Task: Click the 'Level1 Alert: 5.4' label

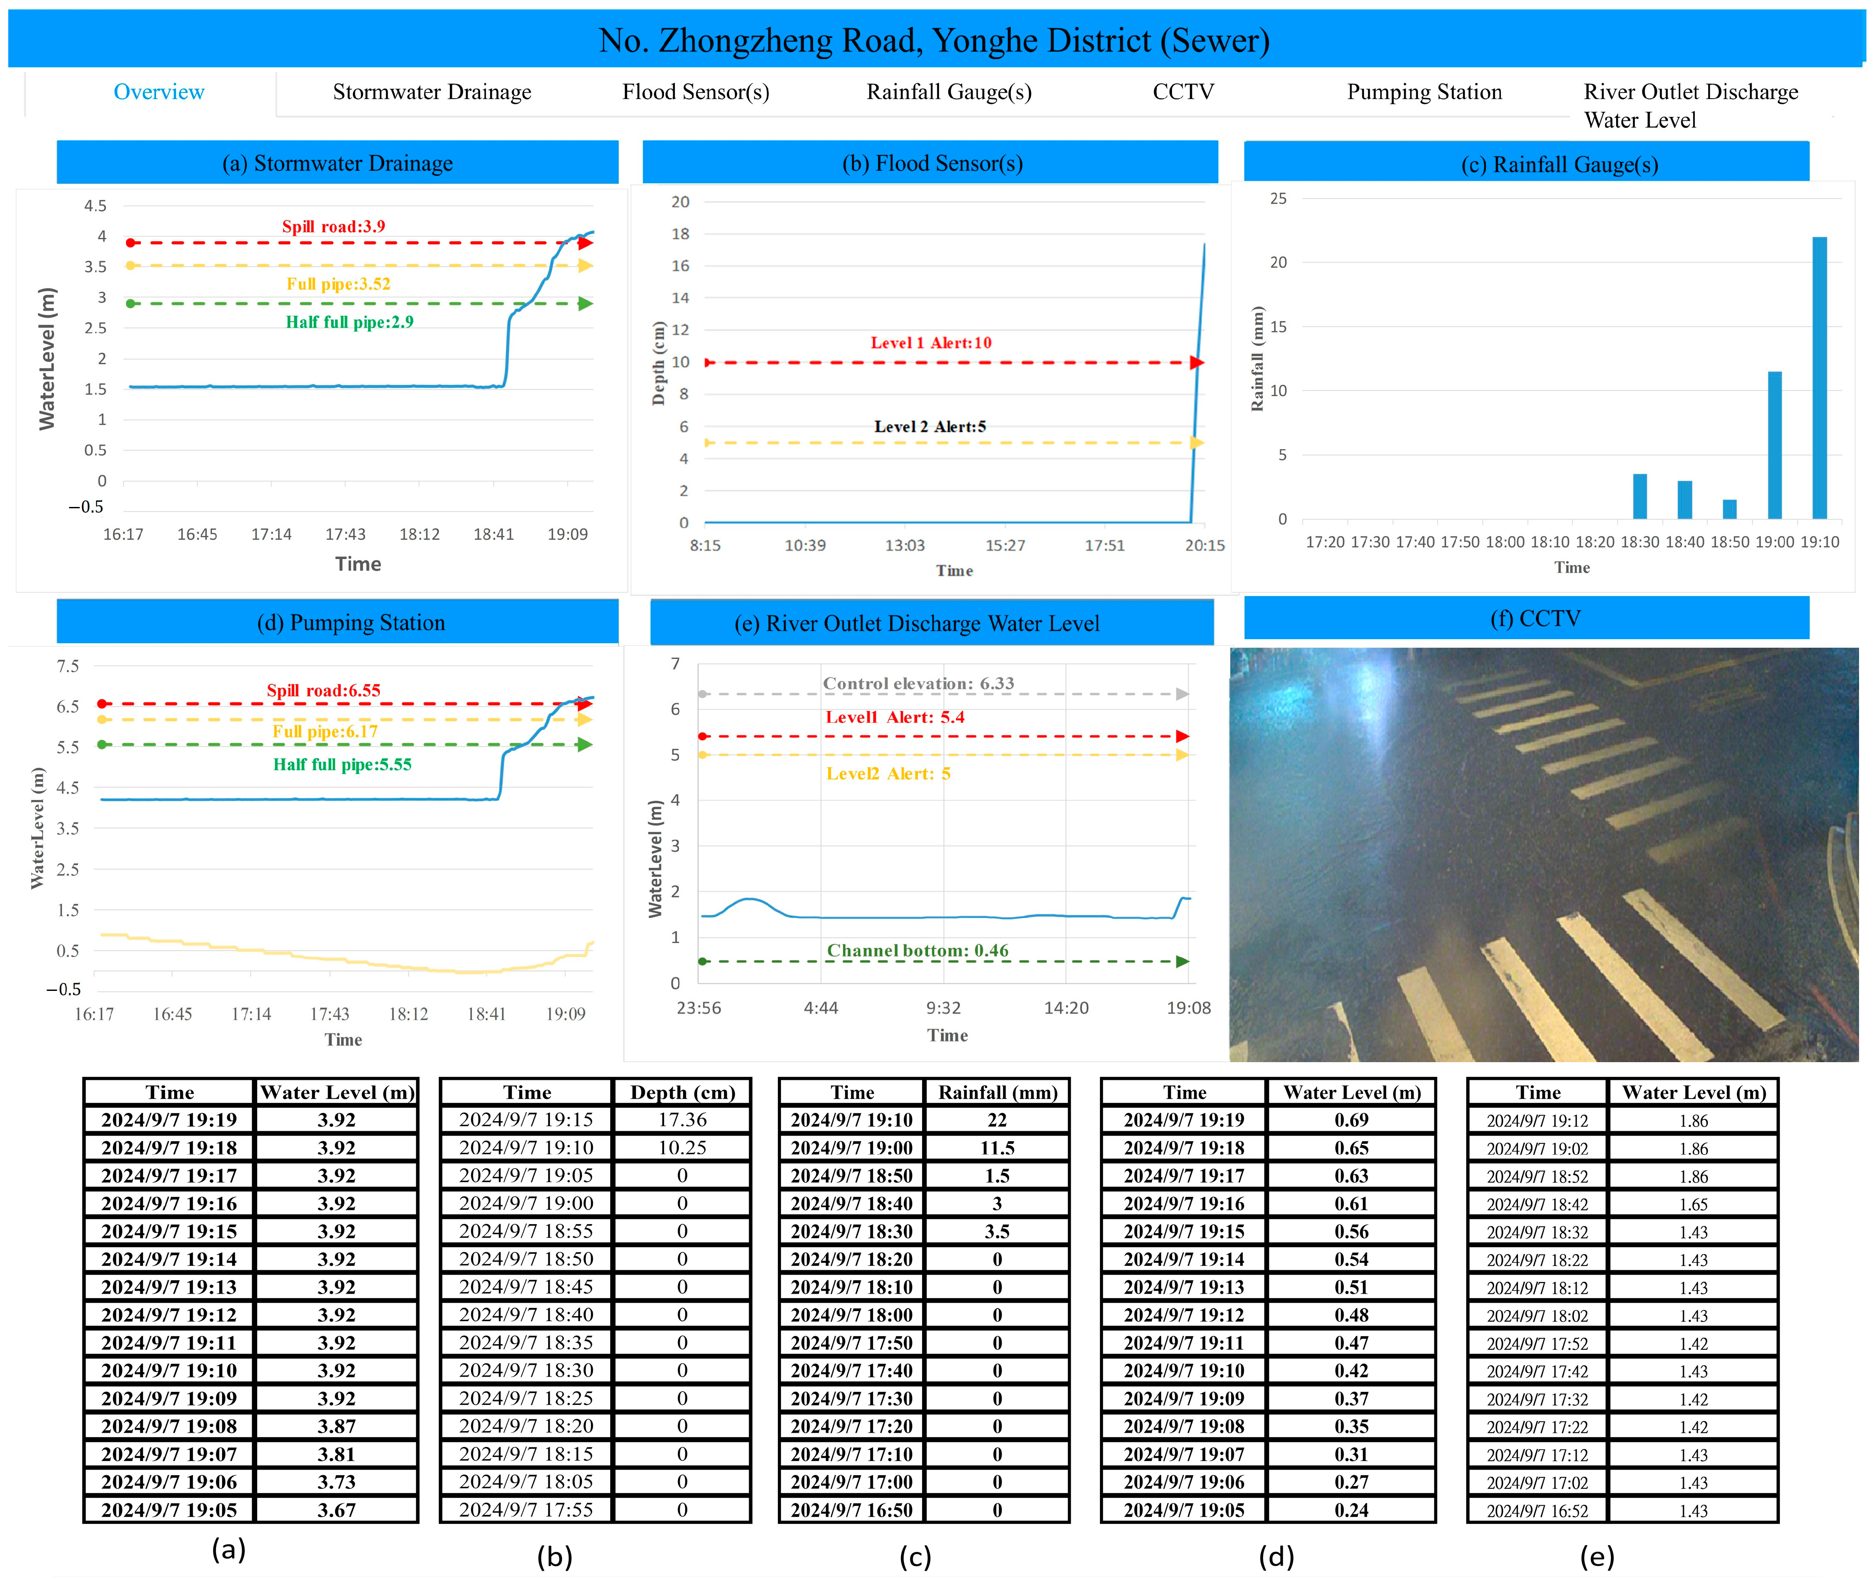Action: tap(895, 717)
